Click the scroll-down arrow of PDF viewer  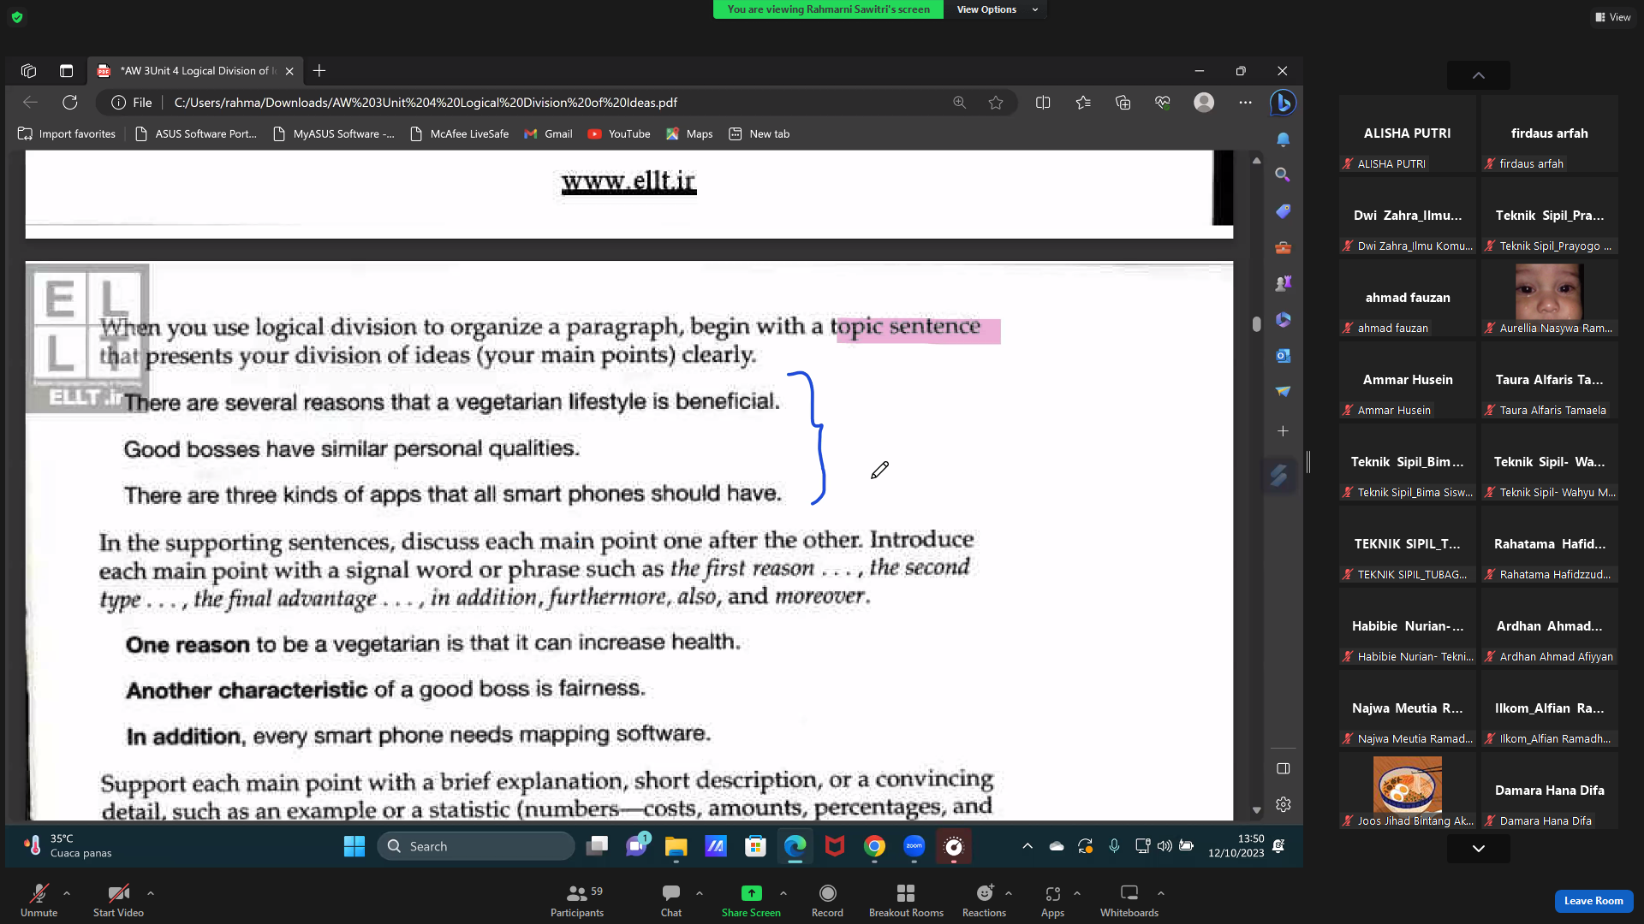click(x=1256, y=810)
